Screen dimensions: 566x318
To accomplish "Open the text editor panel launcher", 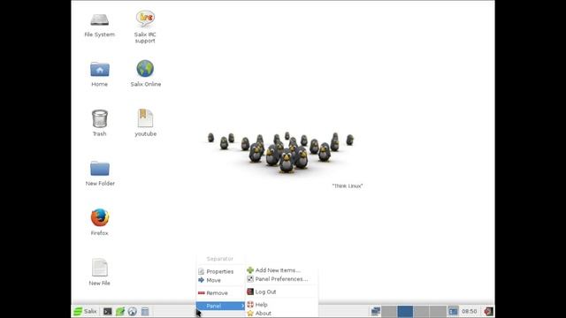I will (x=120, y=311).
